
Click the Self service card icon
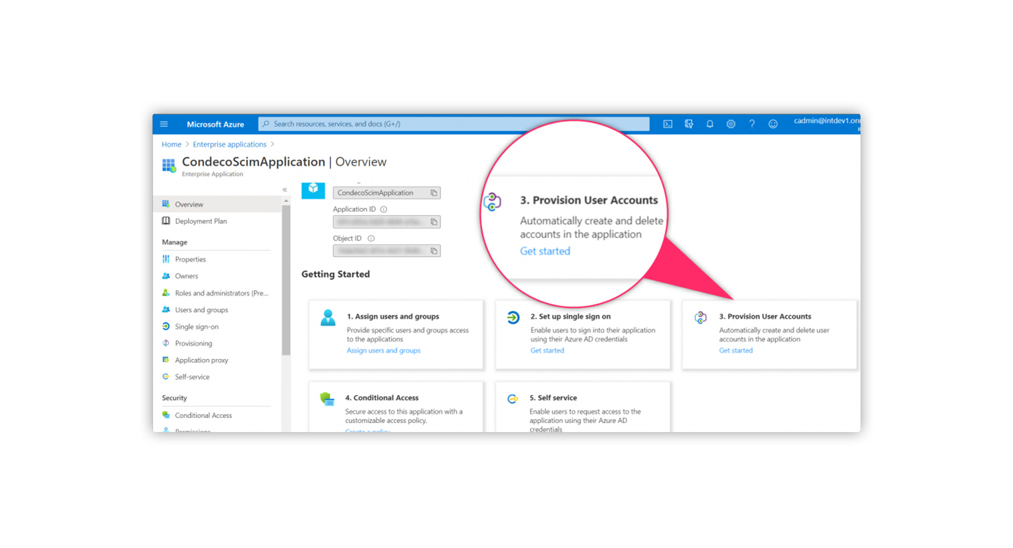pyautogui.click(x=512, y=399)
